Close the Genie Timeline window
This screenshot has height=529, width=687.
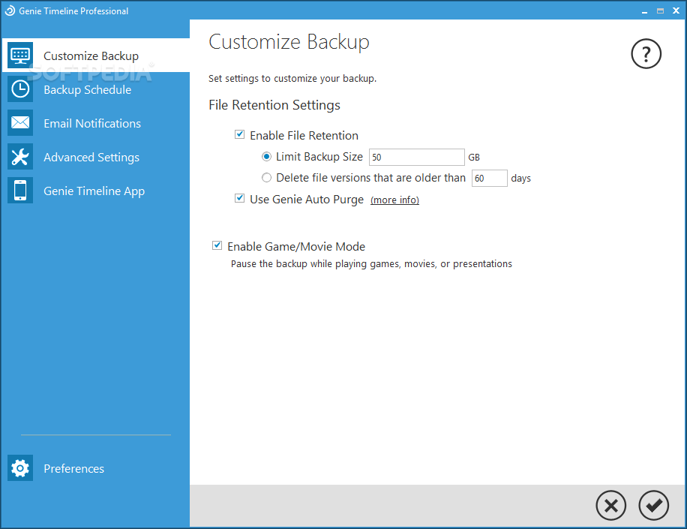click(x=676, y=11)
